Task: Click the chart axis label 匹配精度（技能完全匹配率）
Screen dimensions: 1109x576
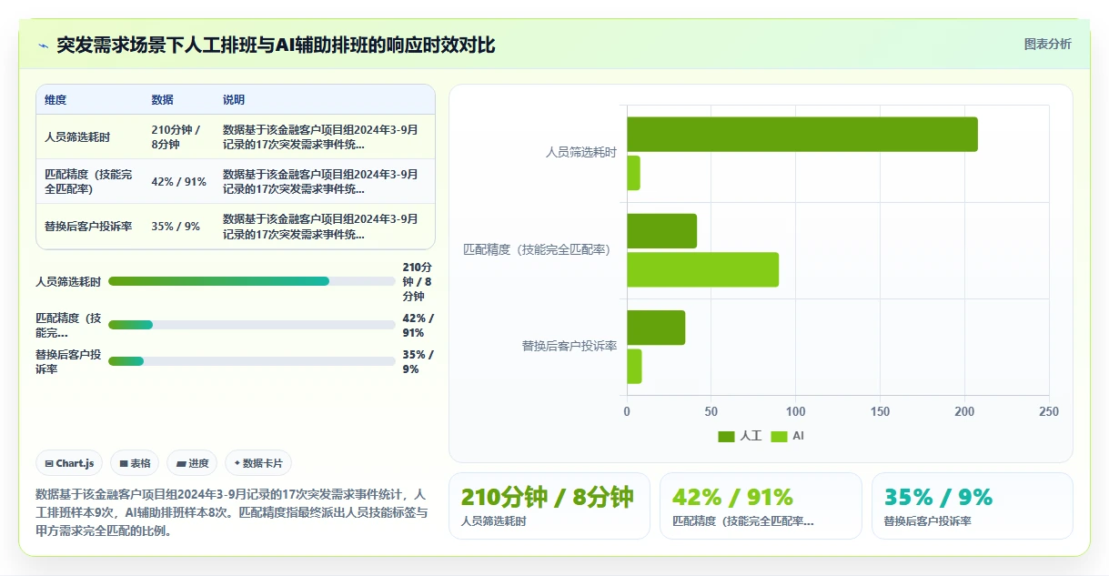Action: click(x=540, y=249)
